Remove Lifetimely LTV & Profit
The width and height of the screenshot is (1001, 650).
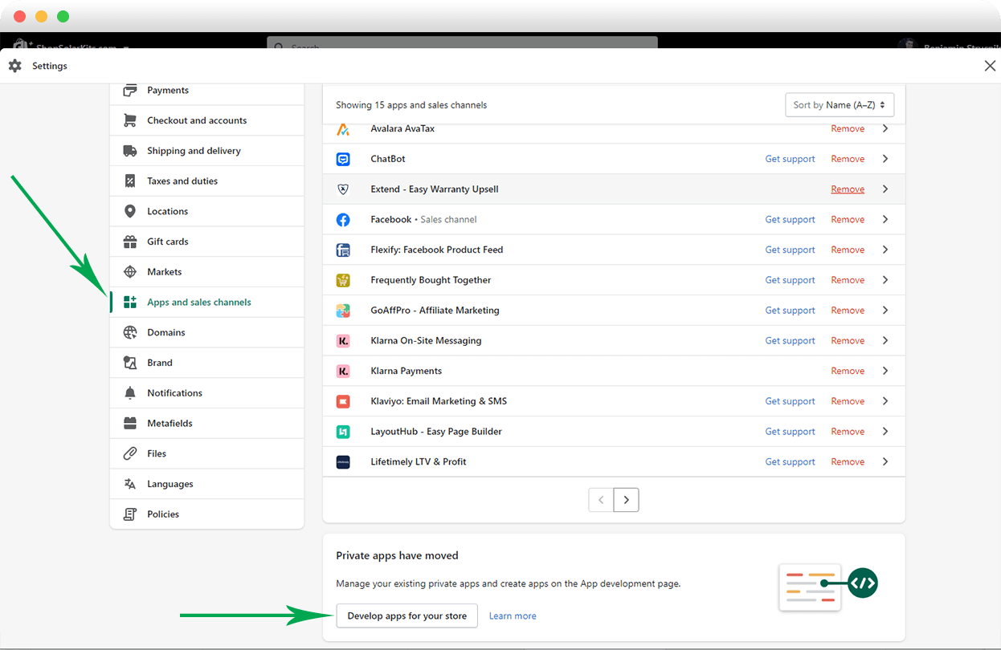pos(848,462)
